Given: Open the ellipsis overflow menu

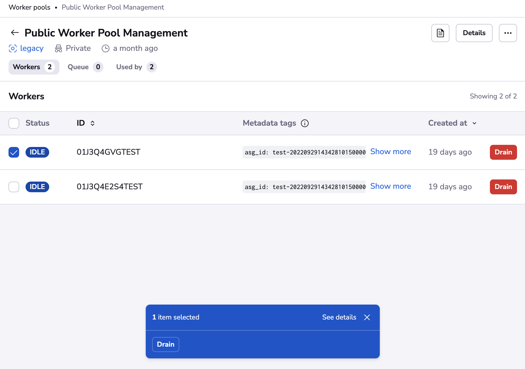Looking at the screenshot, I should 508,33.
